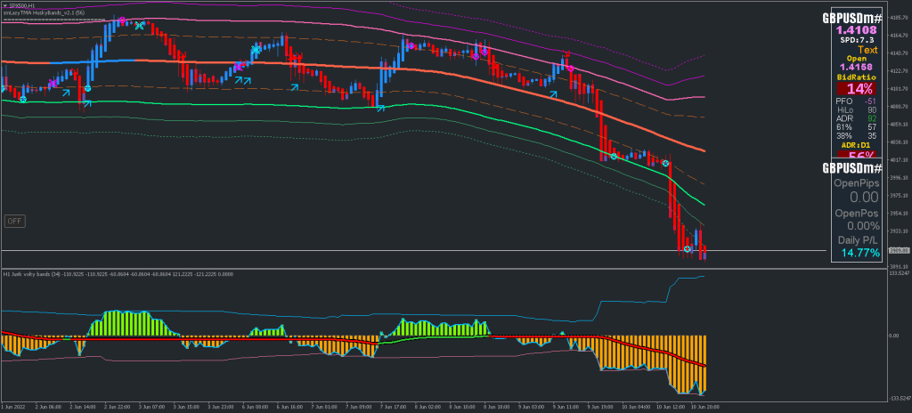Screen dimensions: 912x413
Task: Click the cyan X marker near 3 Jun top
Action: tap(140, 26)
